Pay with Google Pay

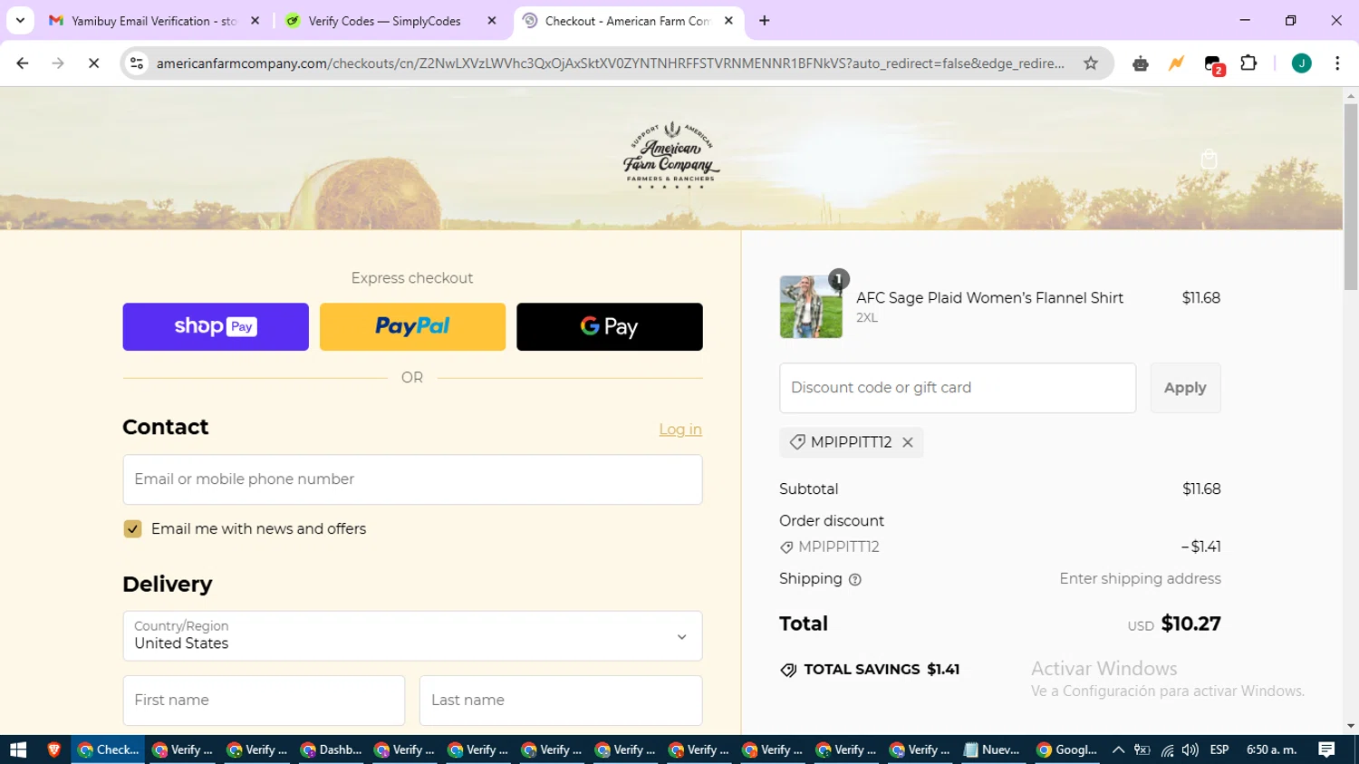(x=610, y=326)
